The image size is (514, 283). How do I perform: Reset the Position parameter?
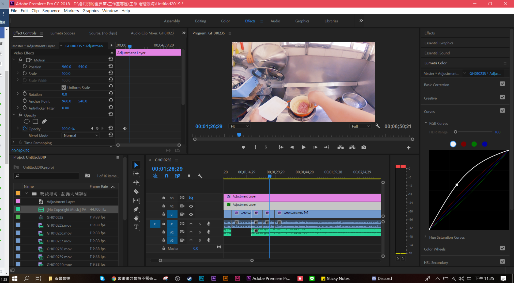click(x=111, y=66)
